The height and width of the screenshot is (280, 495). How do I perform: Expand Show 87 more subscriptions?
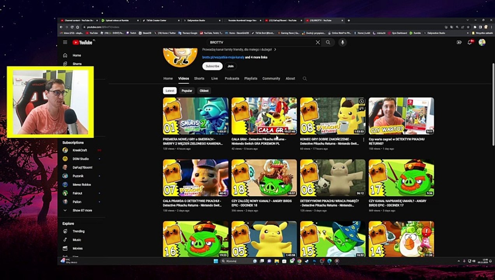tap(81, 210)
